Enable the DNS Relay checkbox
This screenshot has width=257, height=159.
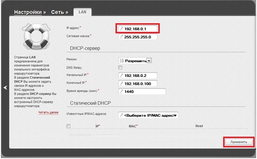coord(120,68)
